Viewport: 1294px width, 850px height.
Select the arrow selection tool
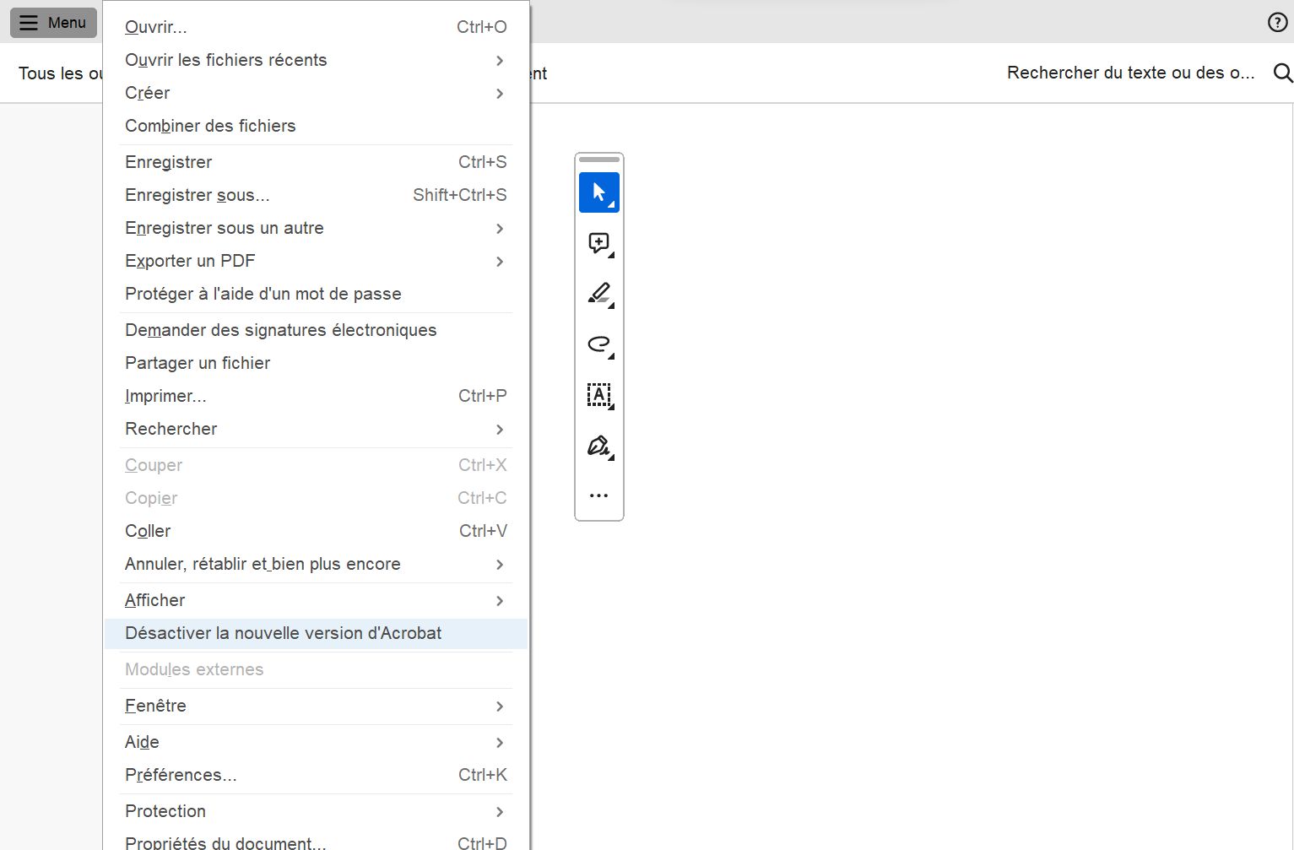[598, 192]
